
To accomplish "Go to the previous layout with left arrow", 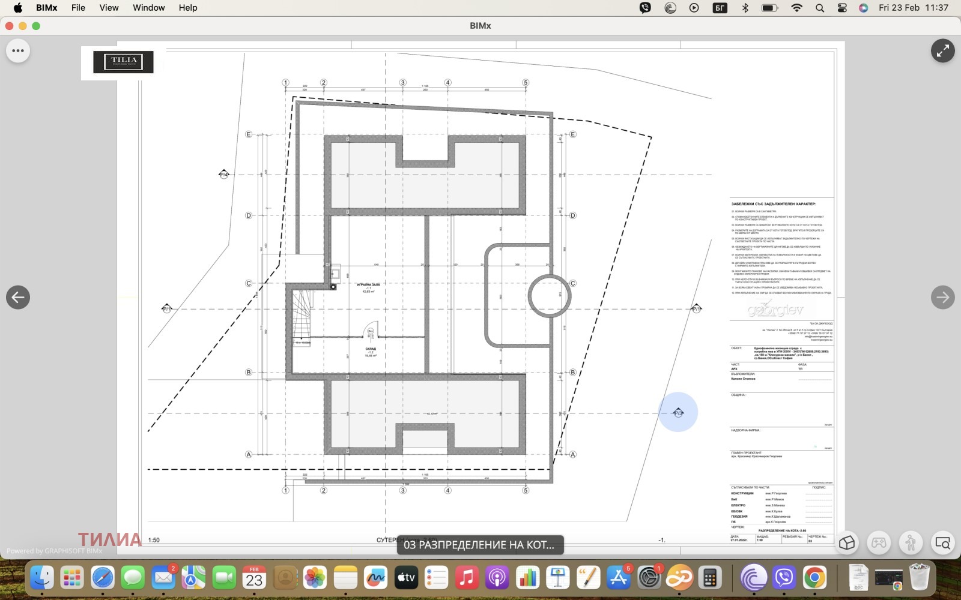I will [18, 297].
